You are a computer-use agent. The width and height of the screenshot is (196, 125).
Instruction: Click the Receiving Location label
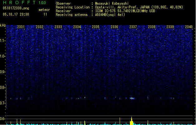73,7
